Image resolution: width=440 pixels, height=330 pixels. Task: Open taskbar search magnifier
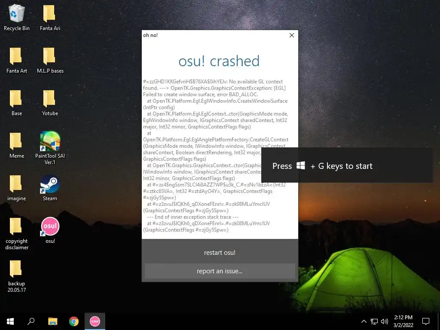(x=31, y=321)
